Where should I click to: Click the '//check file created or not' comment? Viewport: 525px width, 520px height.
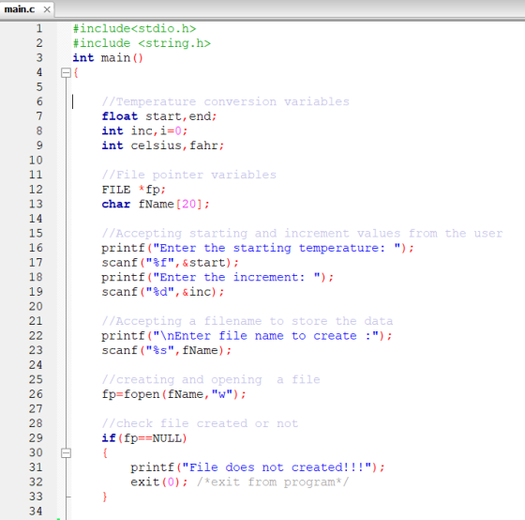[x=200, y=423]
